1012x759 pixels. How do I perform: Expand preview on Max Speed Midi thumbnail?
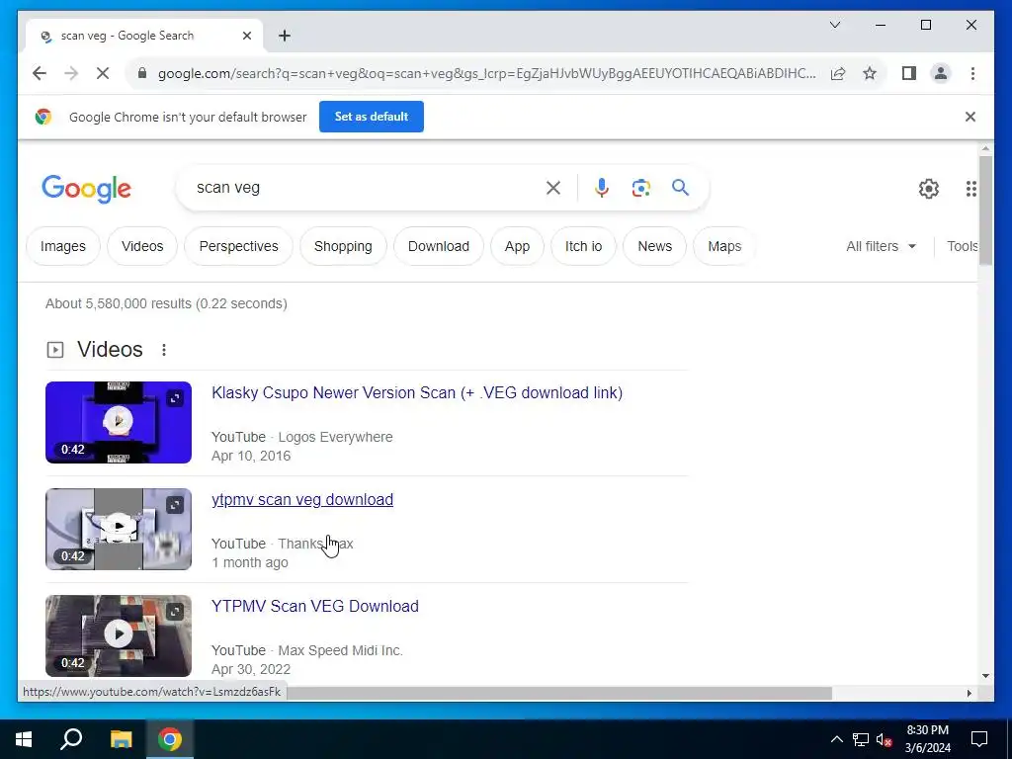coord(175,611)
